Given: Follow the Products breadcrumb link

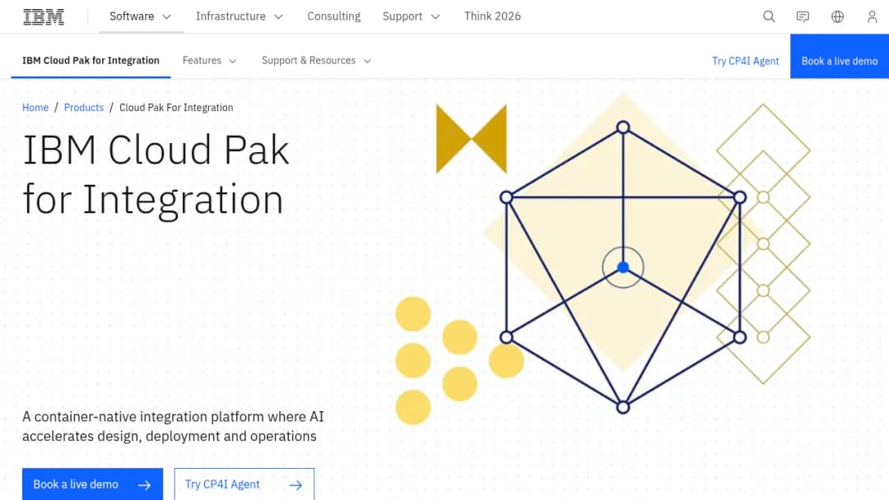Looking at the screenshot, I should pos(84,108).
